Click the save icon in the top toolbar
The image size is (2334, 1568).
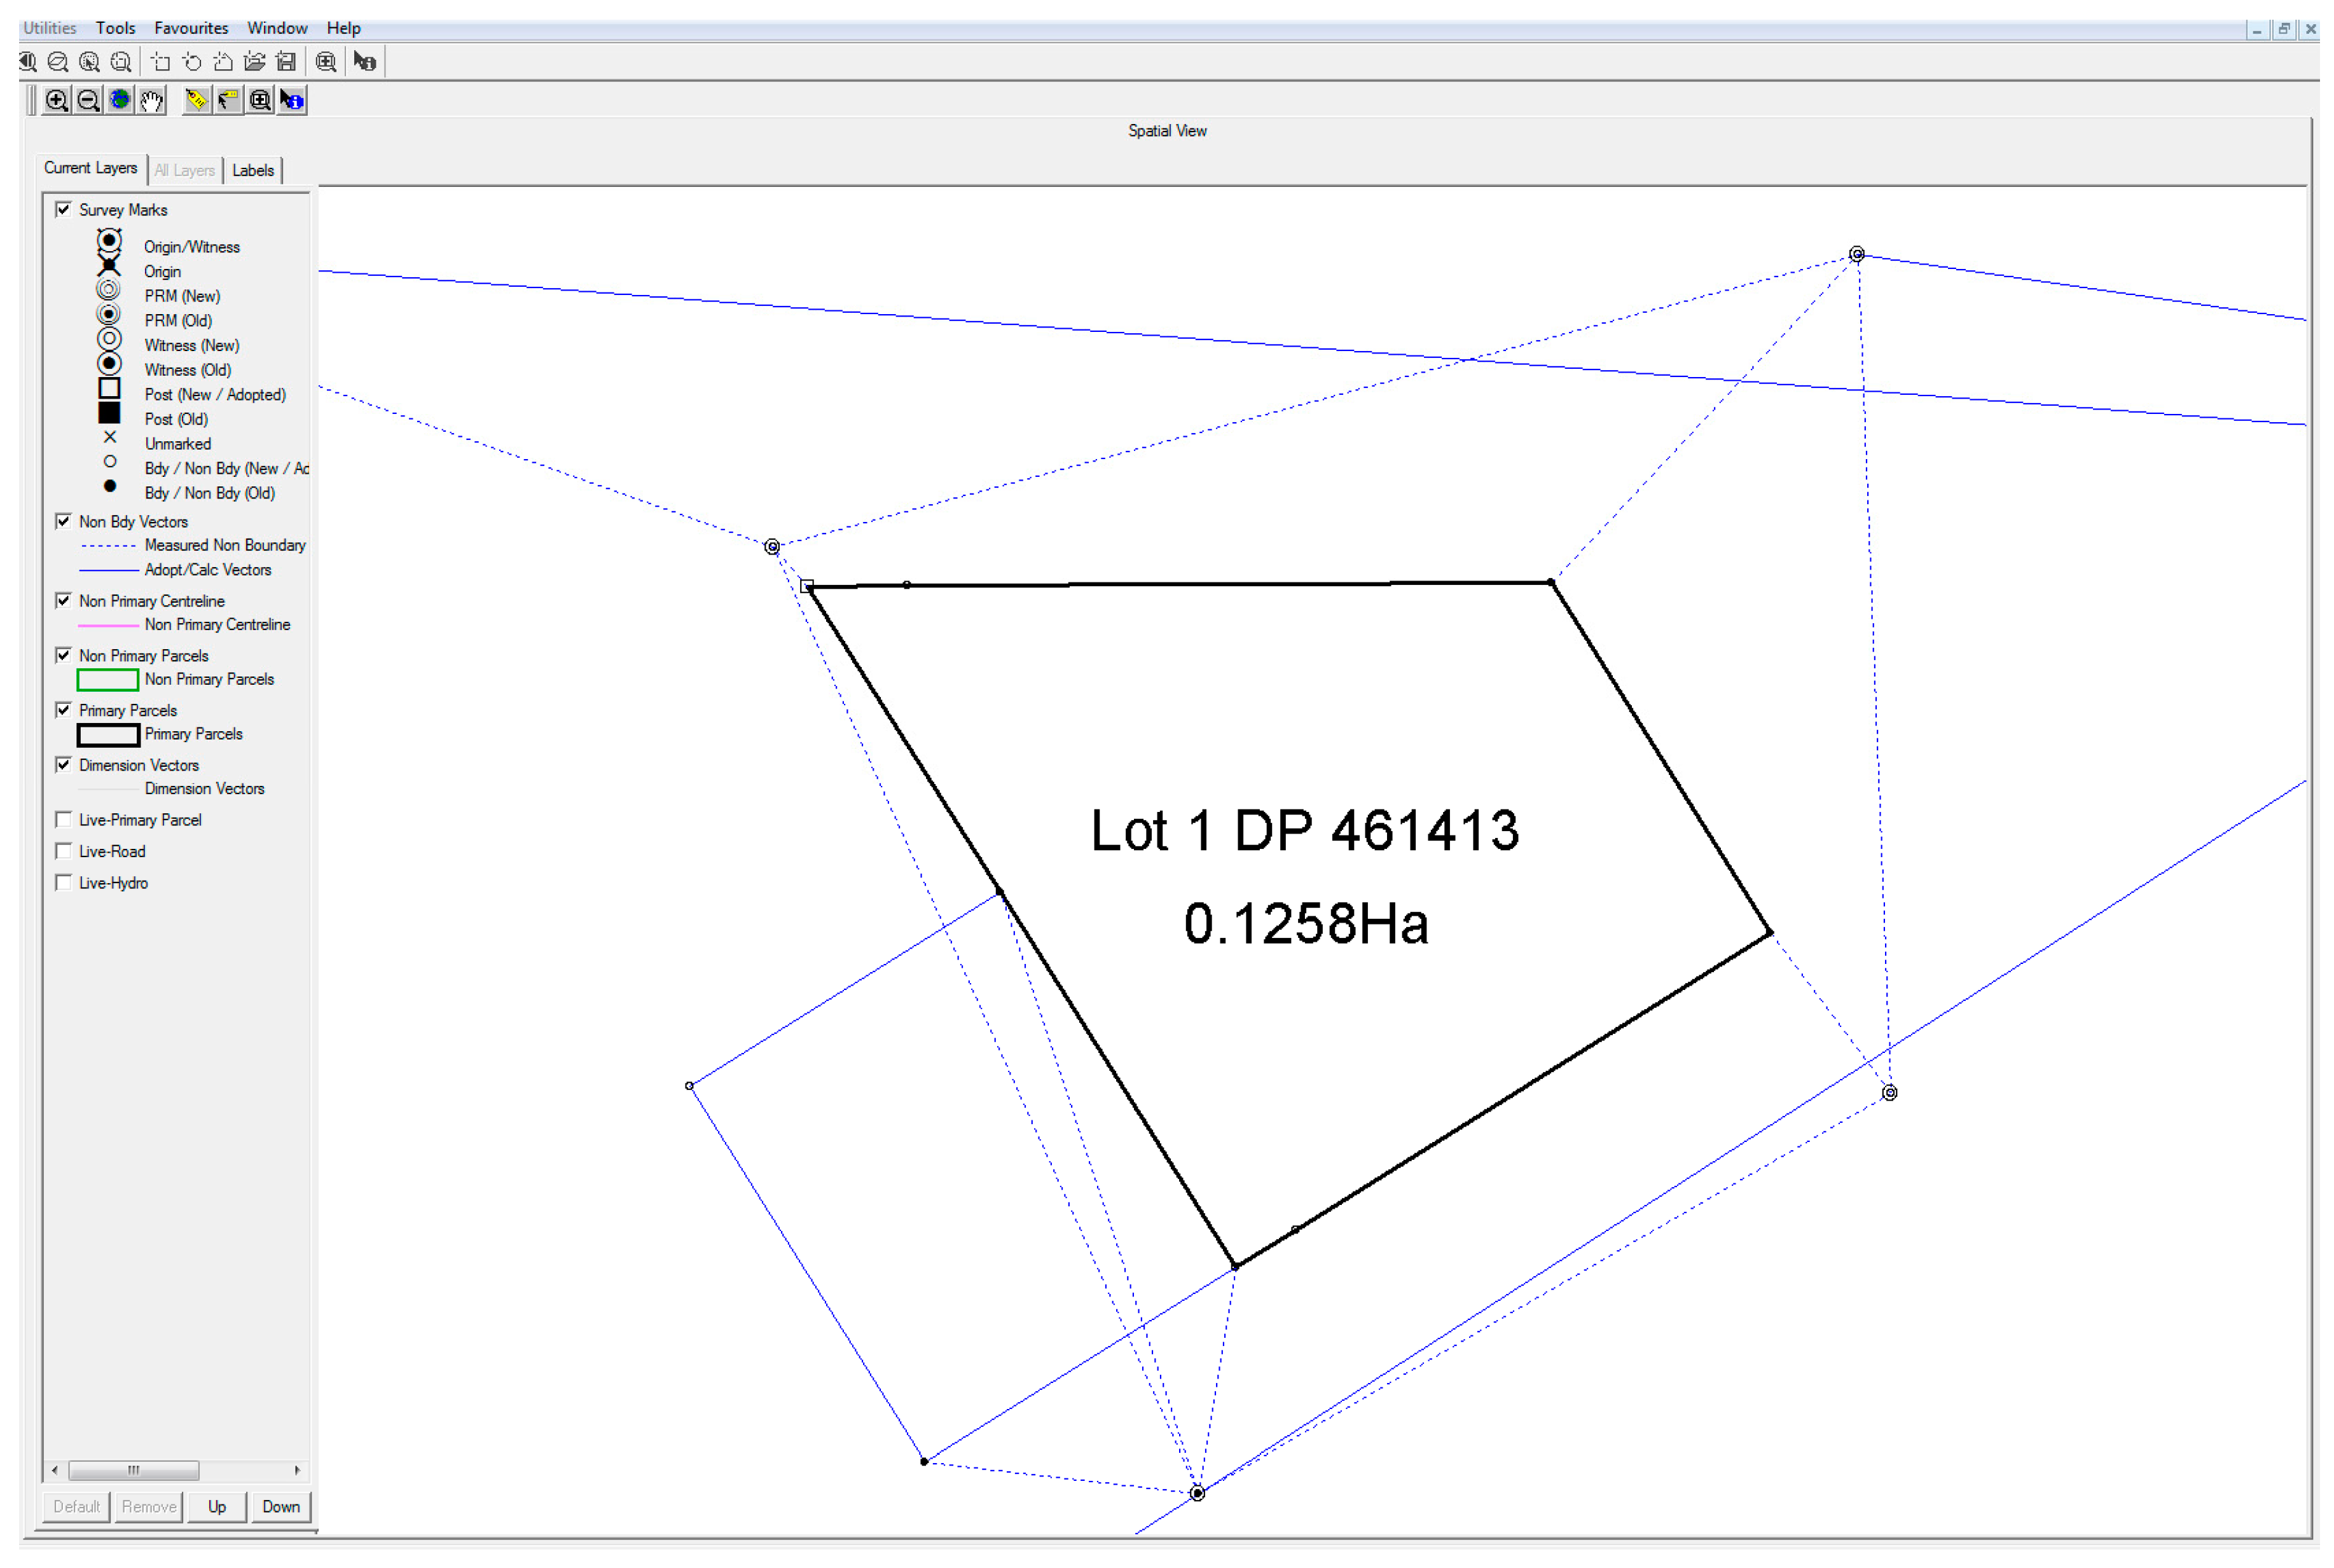(x=287, y=61)
